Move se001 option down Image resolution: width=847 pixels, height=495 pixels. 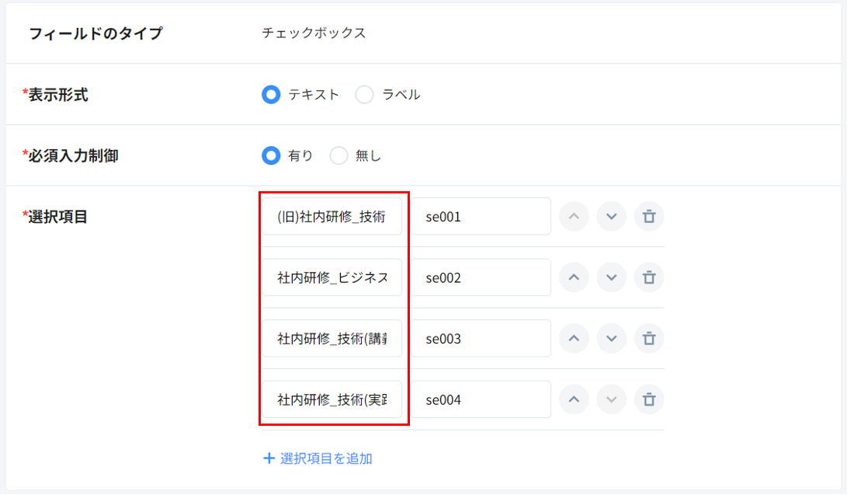pos(611,217)
